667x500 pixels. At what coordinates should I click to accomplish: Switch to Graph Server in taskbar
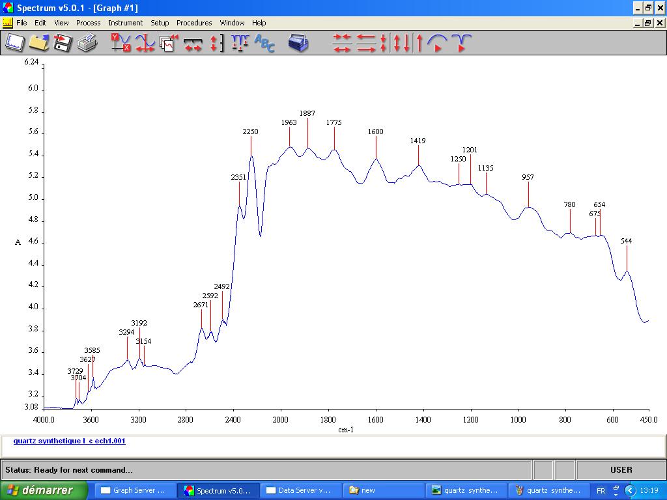(135, 490)
